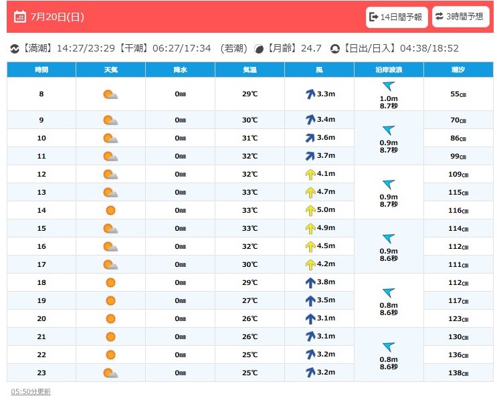
Task: Select the 潮汐 column header
Action: pyautogui.click(x=458, y=70)
